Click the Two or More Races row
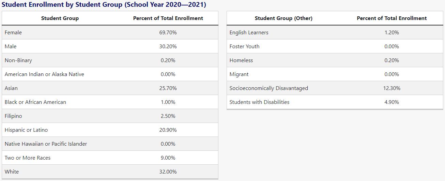 (110, 158)
